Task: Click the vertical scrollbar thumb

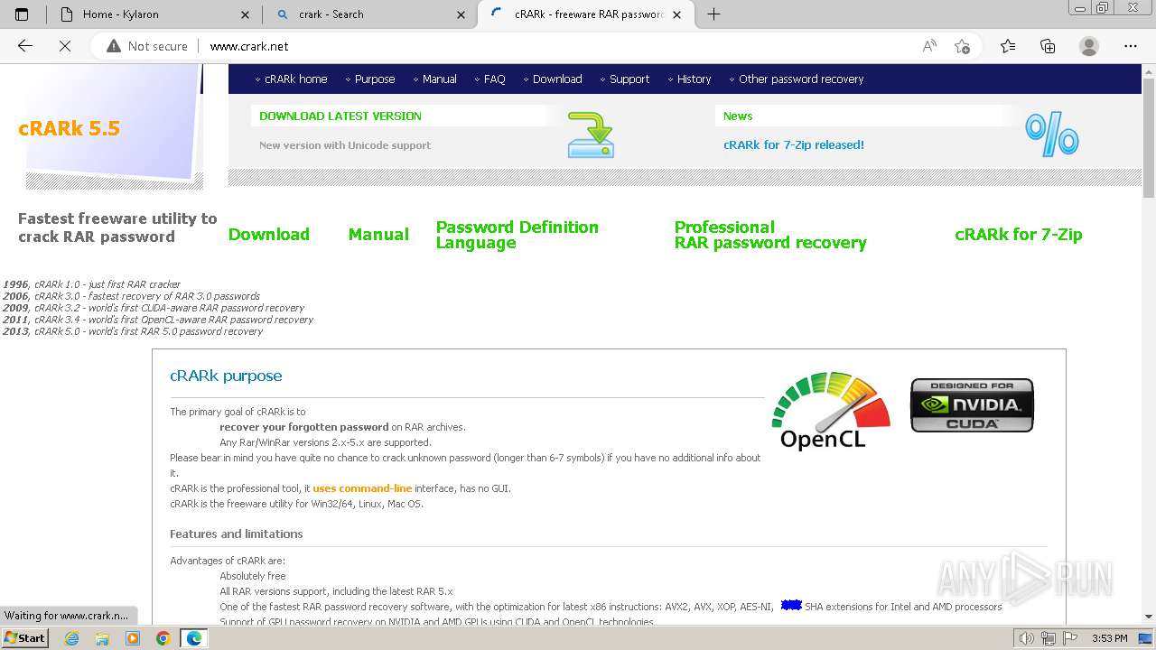Action: click(x=1149, y=137)
